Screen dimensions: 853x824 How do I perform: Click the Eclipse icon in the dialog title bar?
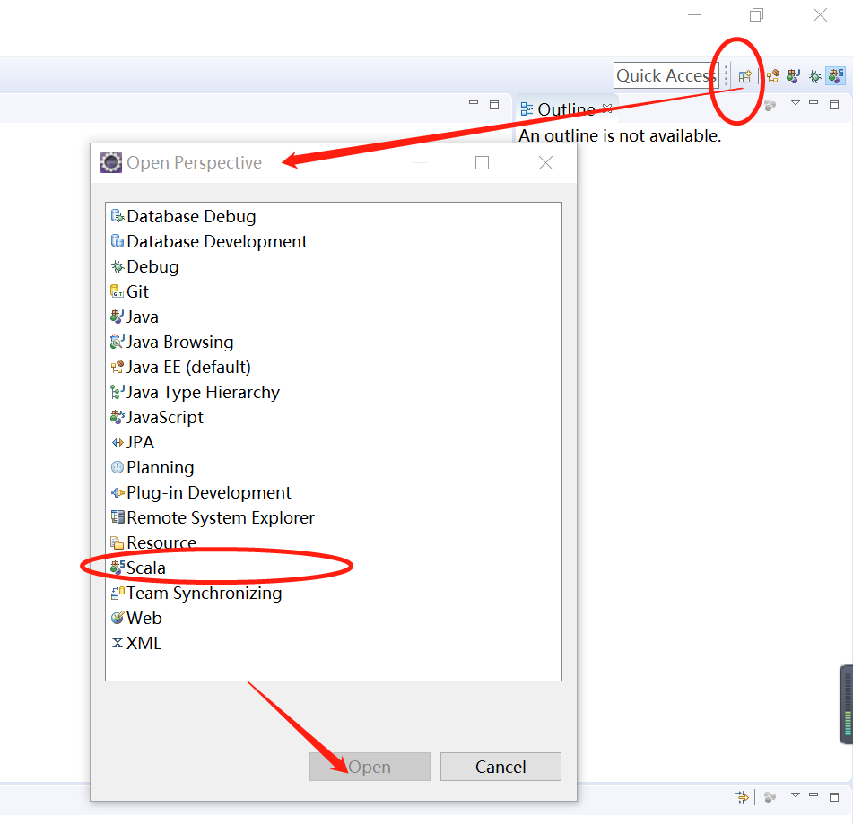pos(111,162)
